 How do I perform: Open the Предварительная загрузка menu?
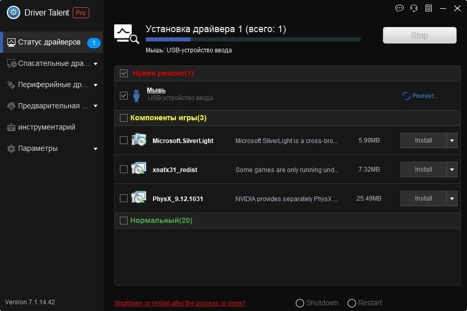pyautogui.click(x=51, y=106)
